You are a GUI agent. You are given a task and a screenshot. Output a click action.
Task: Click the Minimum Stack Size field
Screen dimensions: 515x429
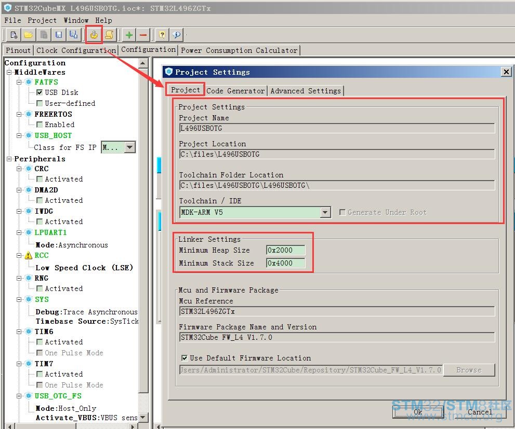(x=286, y=263)
